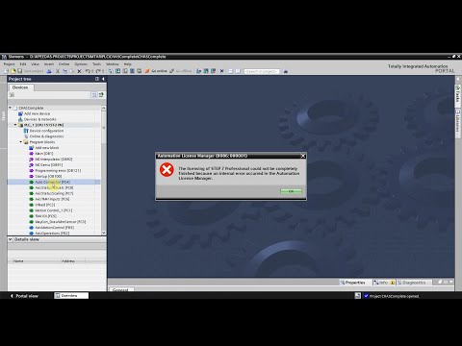Collapse the root project node in tree
Viewport: 462px width, 346px height.
(x=10, y=108)
